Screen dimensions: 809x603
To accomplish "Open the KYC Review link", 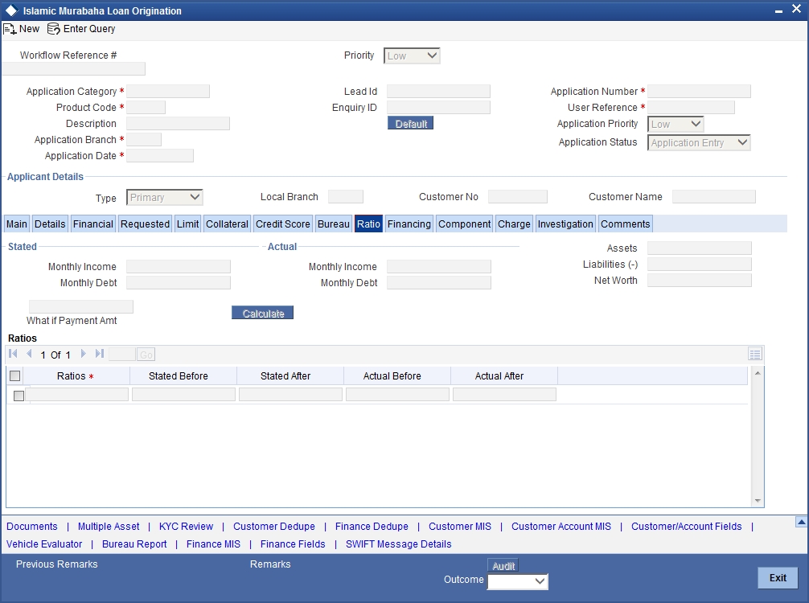I will 186,526.
